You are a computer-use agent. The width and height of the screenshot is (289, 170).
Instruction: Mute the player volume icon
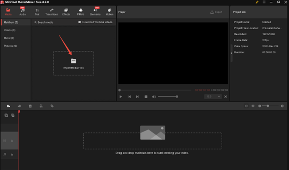click(154, 97)
